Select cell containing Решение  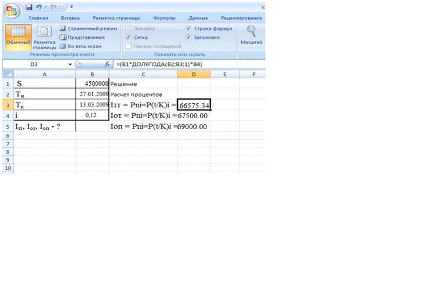pos(143,83)
